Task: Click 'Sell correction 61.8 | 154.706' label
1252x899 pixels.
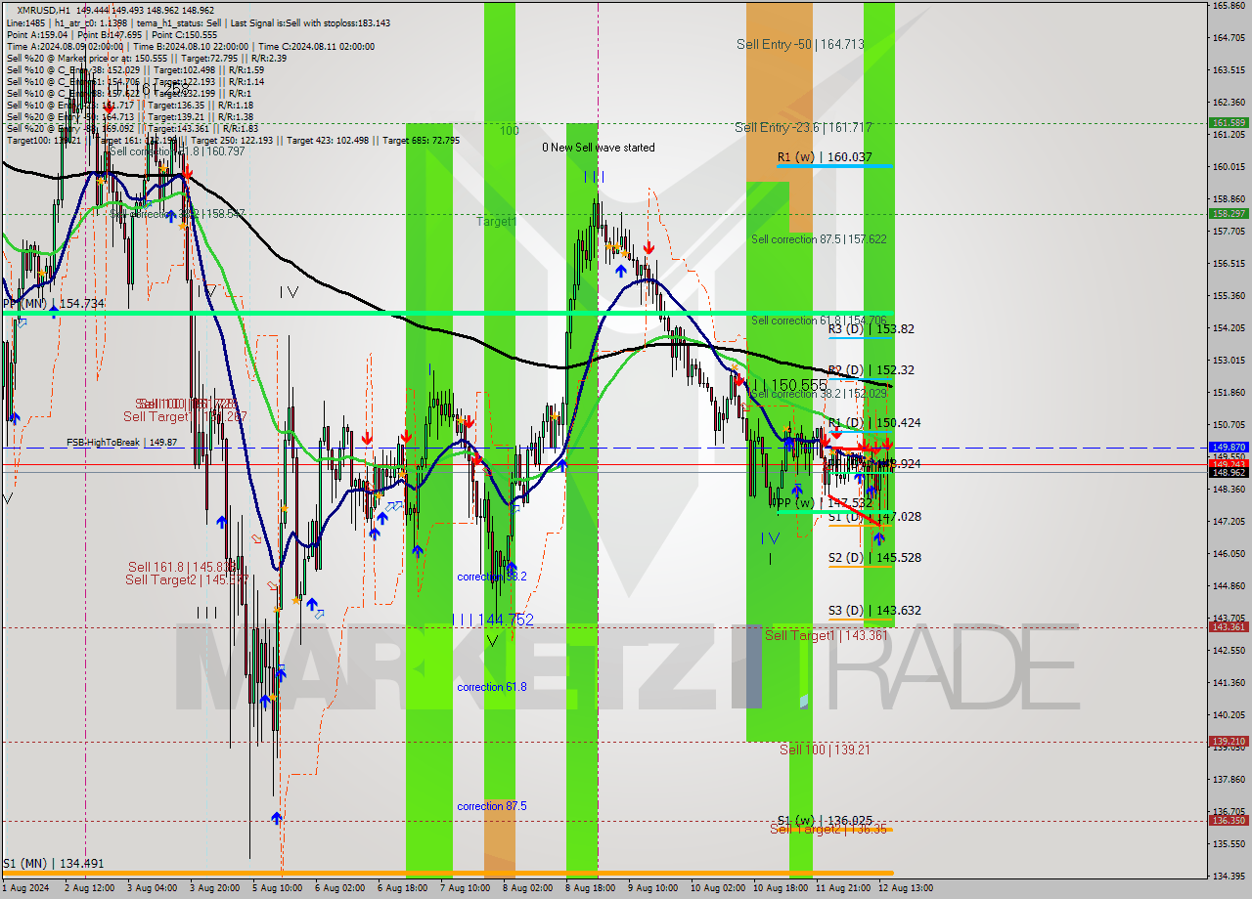Action: point(819,321)
